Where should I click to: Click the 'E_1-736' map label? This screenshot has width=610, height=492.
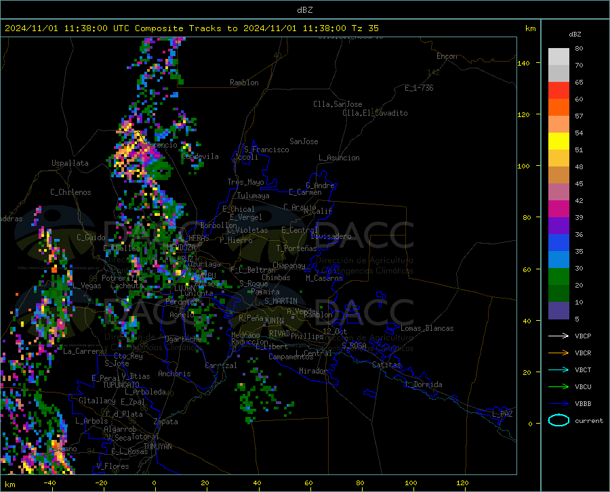click(419, 88)
